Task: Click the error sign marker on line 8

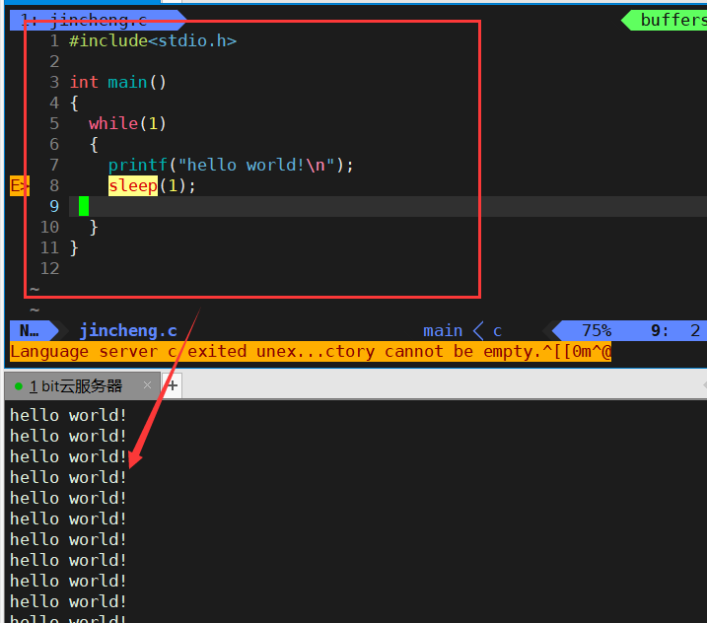Action: [20, 185]
